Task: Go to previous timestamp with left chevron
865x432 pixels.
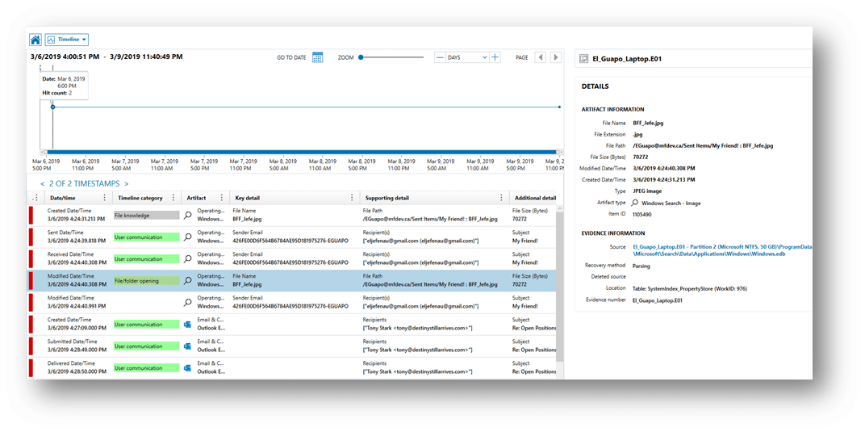Action: (x=42, y=183)
